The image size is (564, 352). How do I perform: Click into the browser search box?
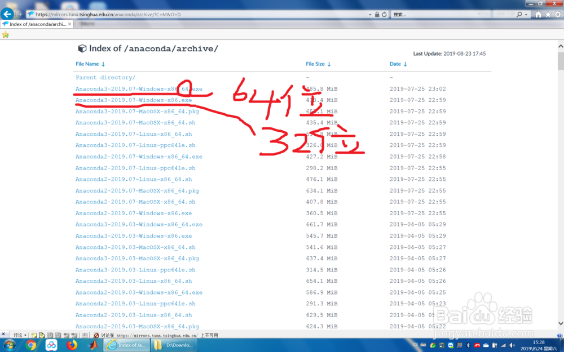coord(453,15)
